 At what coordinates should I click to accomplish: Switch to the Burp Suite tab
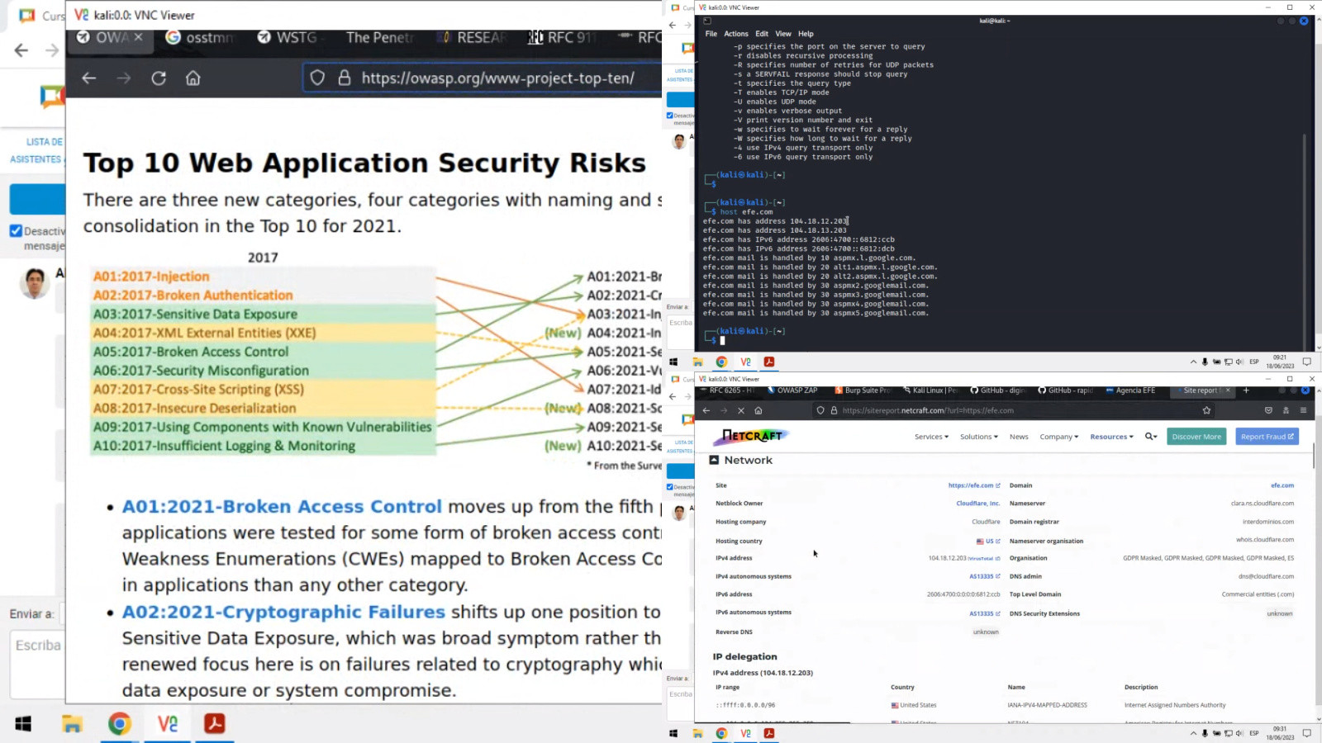(x=863, y=390)
